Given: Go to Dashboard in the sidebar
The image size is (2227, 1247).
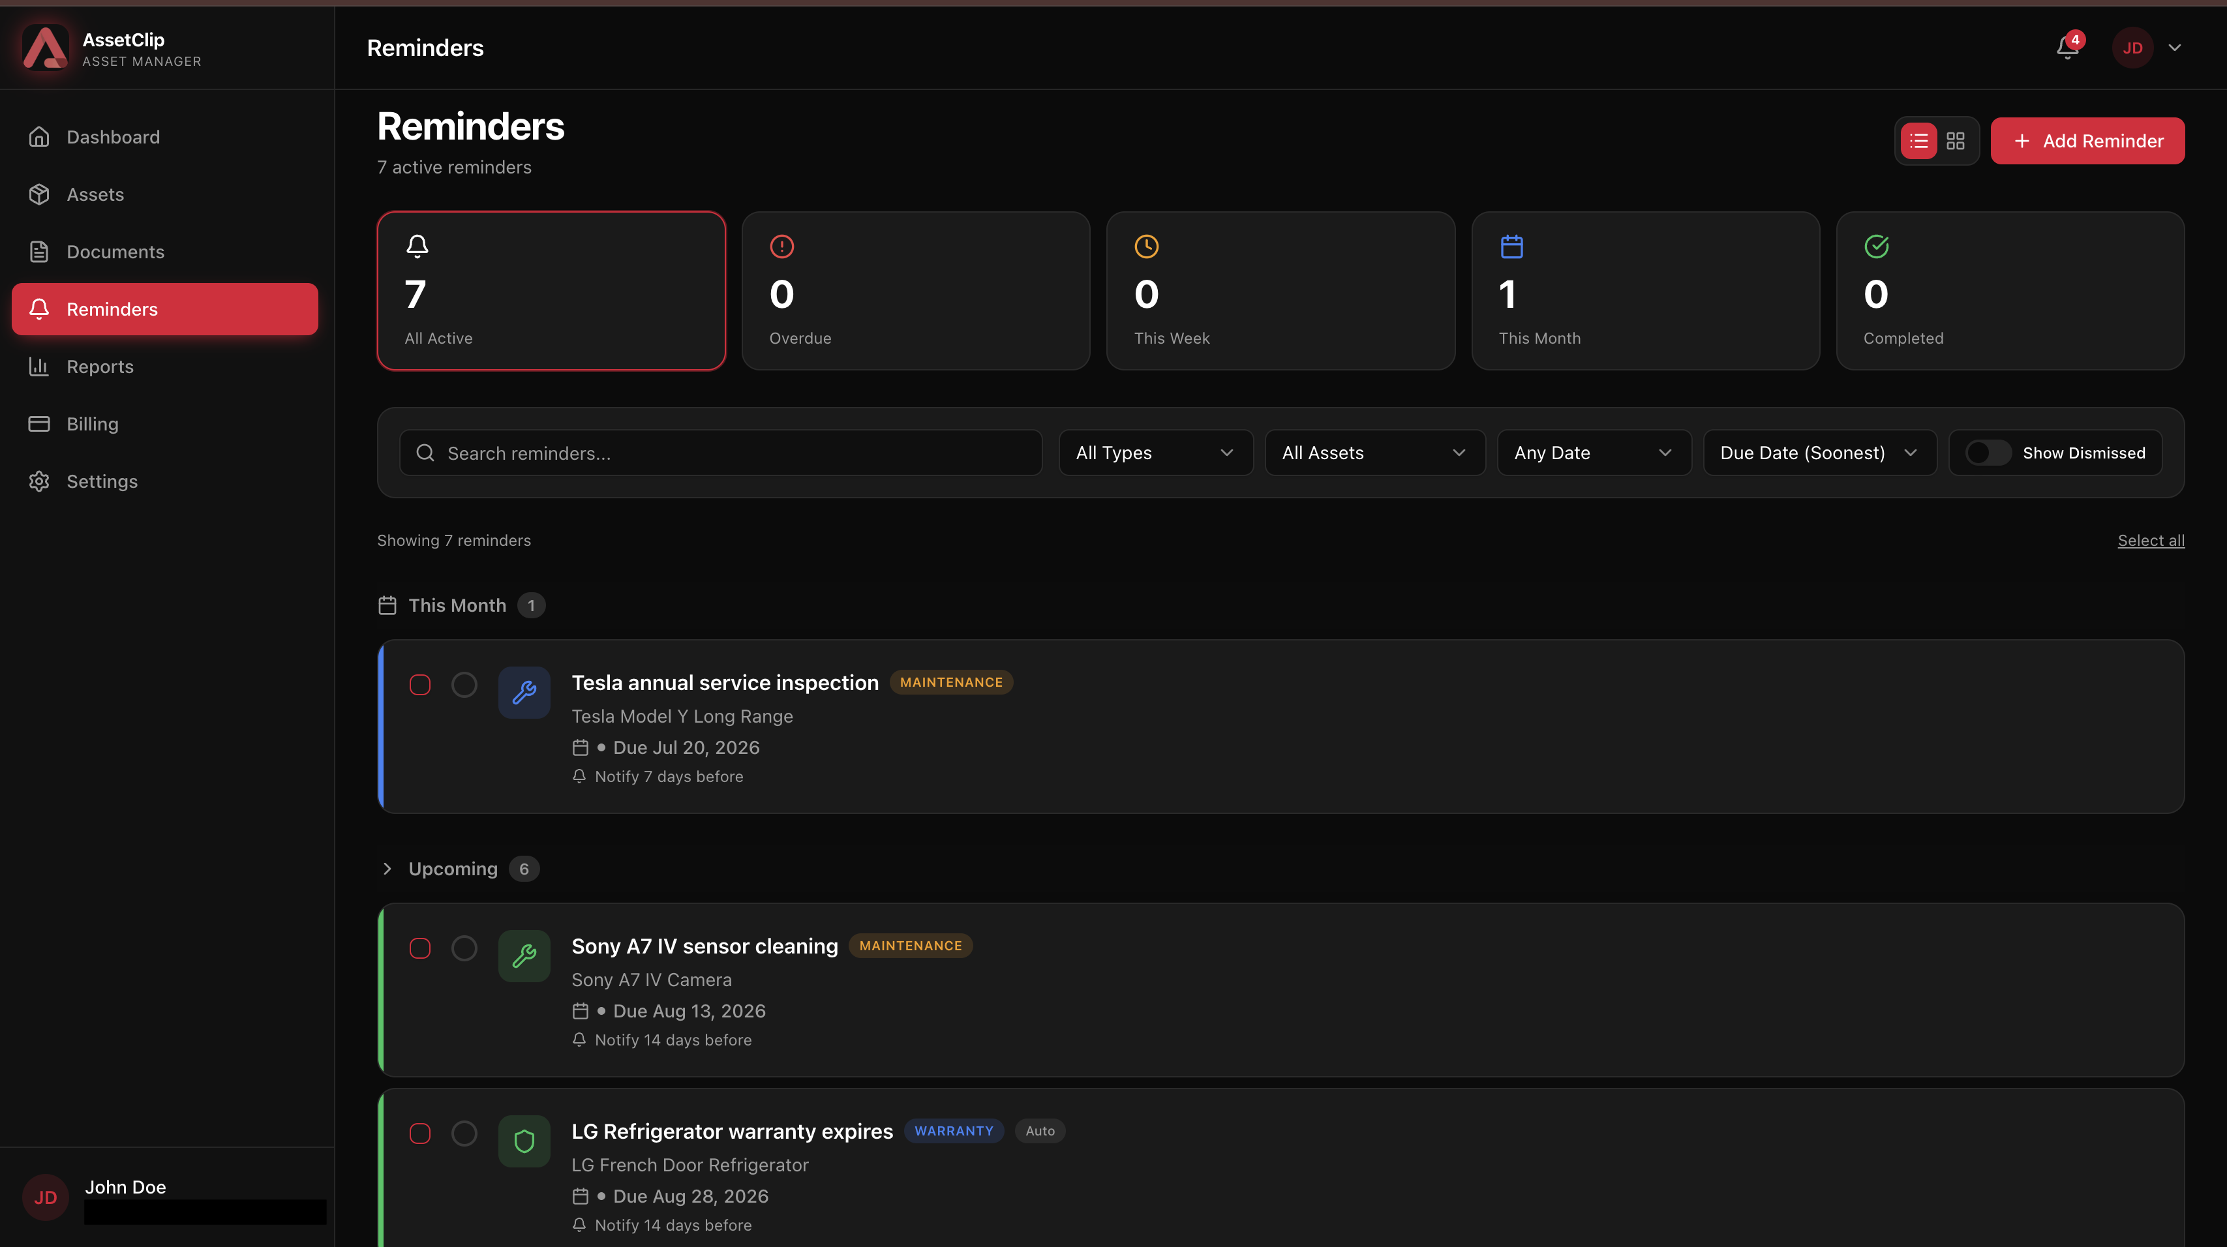Looking at the screenshot, I should point(165,138).
